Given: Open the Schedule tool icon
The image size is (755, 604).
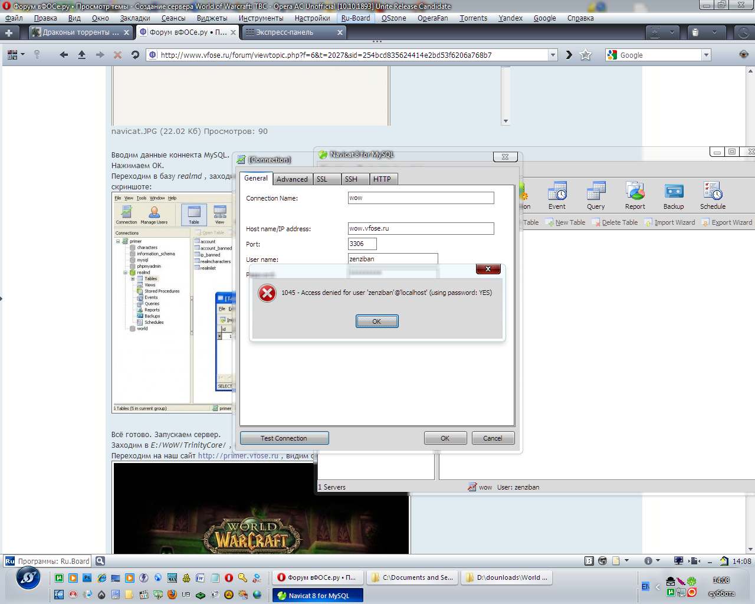Looking at the screenshot, I should (713, 196).
